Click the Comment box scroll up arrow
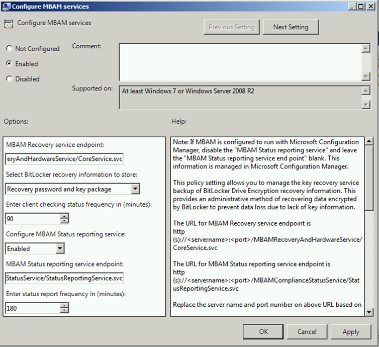 click(366, 48)
